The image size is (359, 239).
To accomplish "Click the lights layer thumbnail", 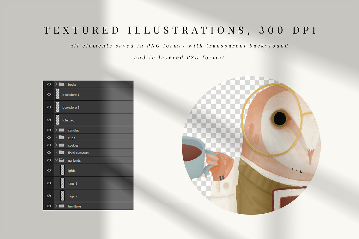I will pyautogui.click(x=62, y=170).
